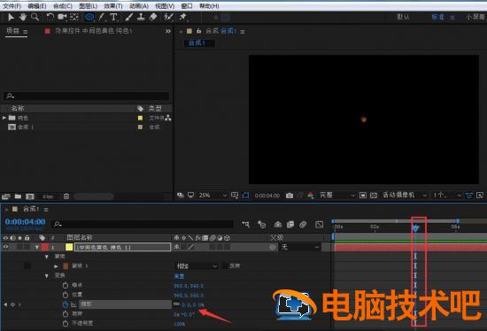
Task: Select the Ellipse shape tool
Action: click(89, 17)
